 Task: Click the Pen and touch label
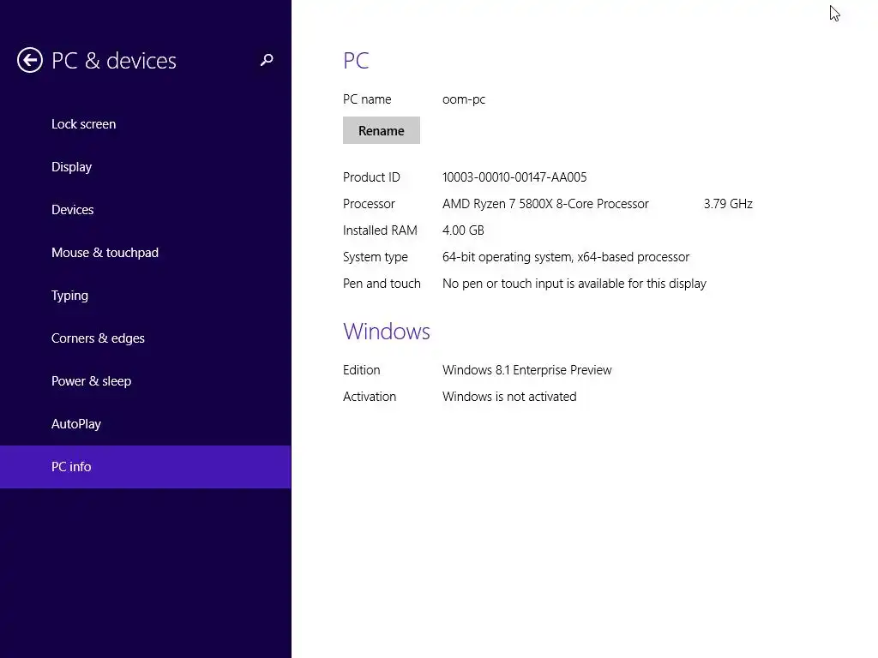(x=382, y=284)
